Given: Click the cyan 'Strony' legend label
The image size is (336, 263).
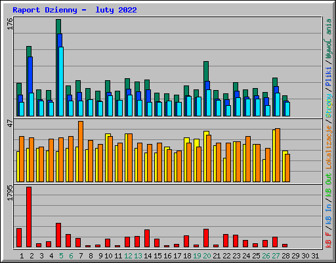Looking at the screenshot, I should tap(329, 106).
